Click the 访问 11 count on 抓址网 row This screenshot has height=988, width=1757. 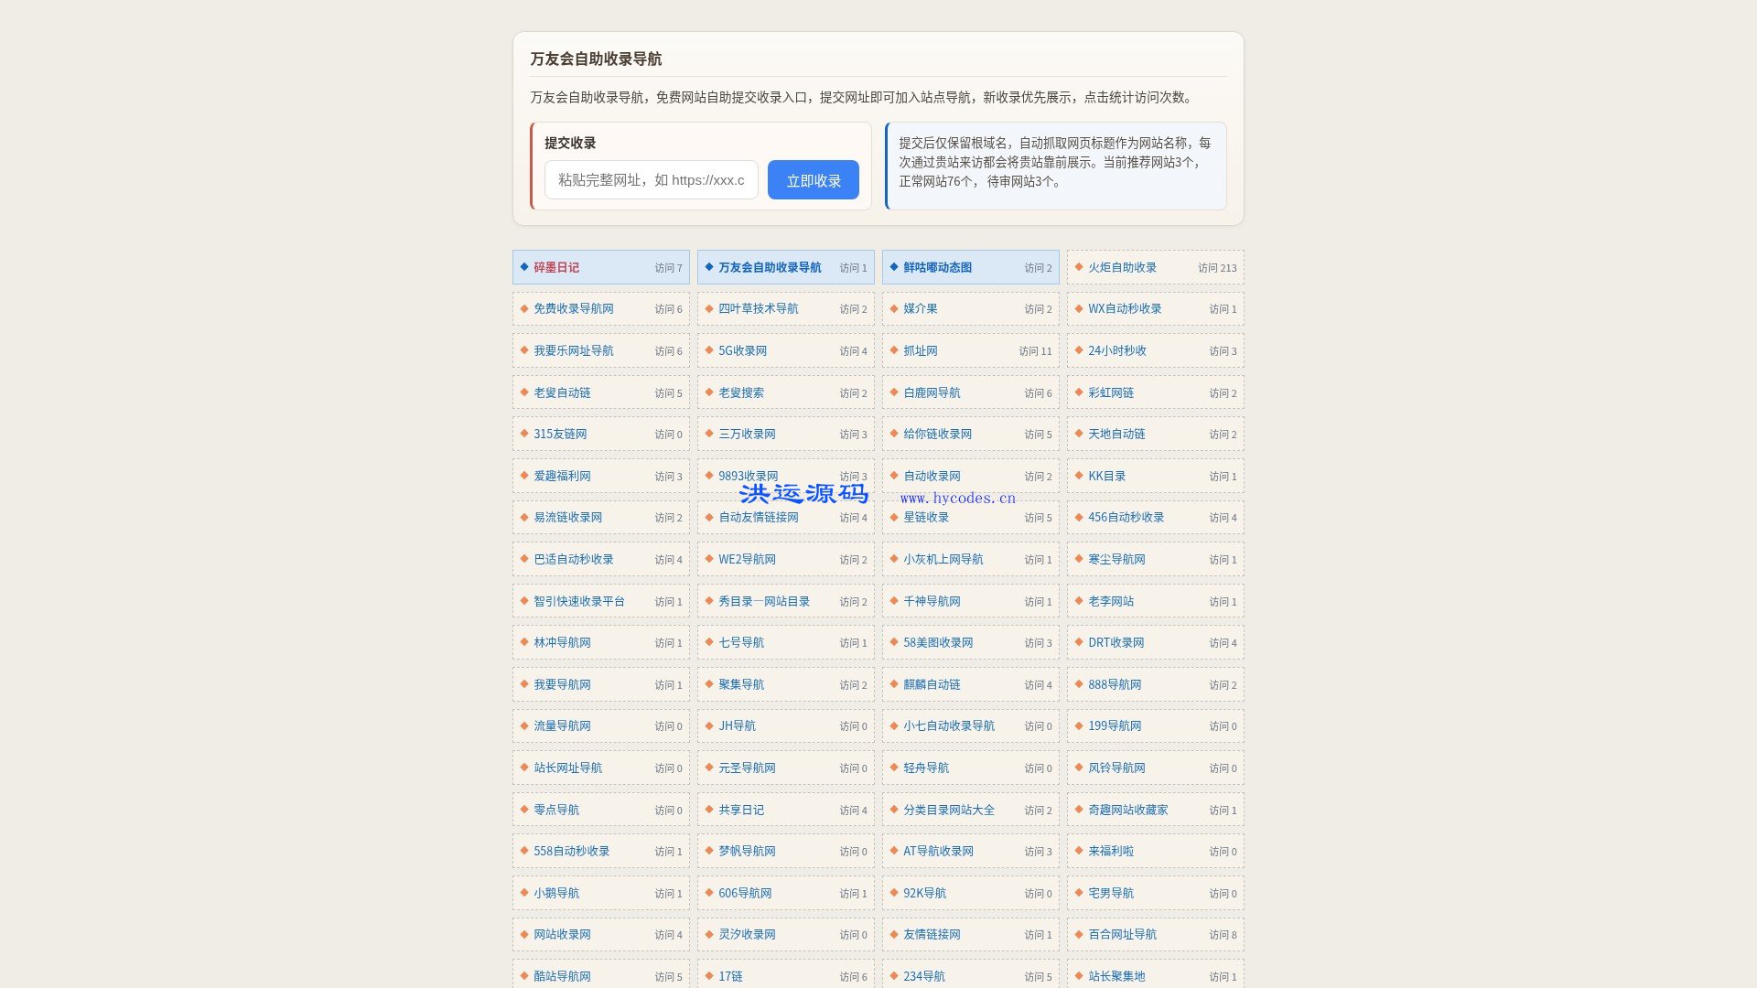point(1035,351)
